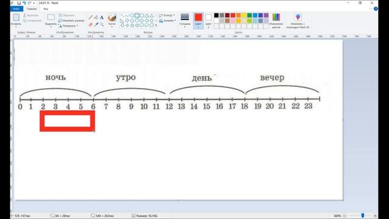Viewport: 389px width, 219px height.
Task: Choose the Rounded rectangle shape
Action: [142, 16]
